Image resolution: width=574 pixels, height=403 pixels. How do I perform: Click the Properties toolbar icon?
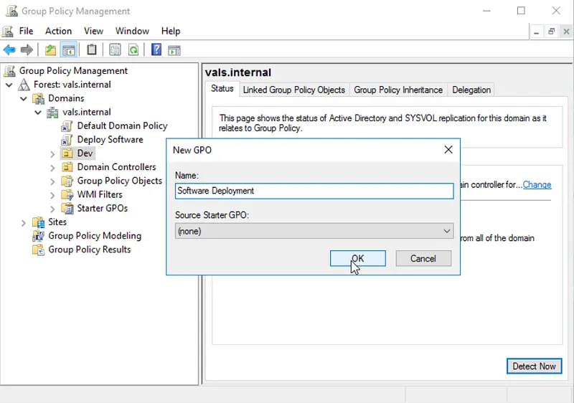115,49
